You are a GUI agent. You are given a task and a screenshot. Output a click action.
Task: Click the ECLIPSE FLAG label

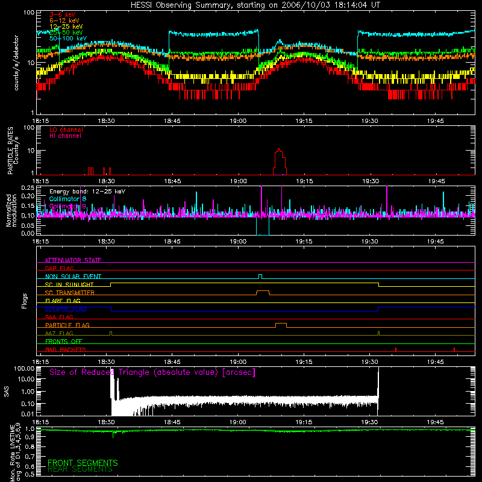(66, 309)
